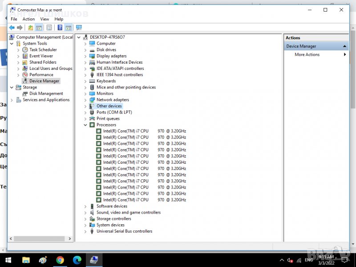This screenshot has height=267, width=356.
Task: Open the View menu
Action: coord(44,19)
